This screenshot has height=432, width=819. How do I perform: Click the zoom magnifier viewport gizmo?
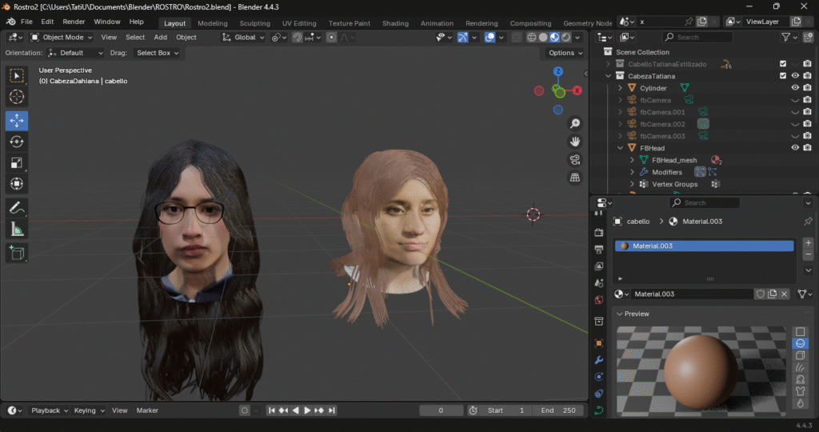(574, 123)
